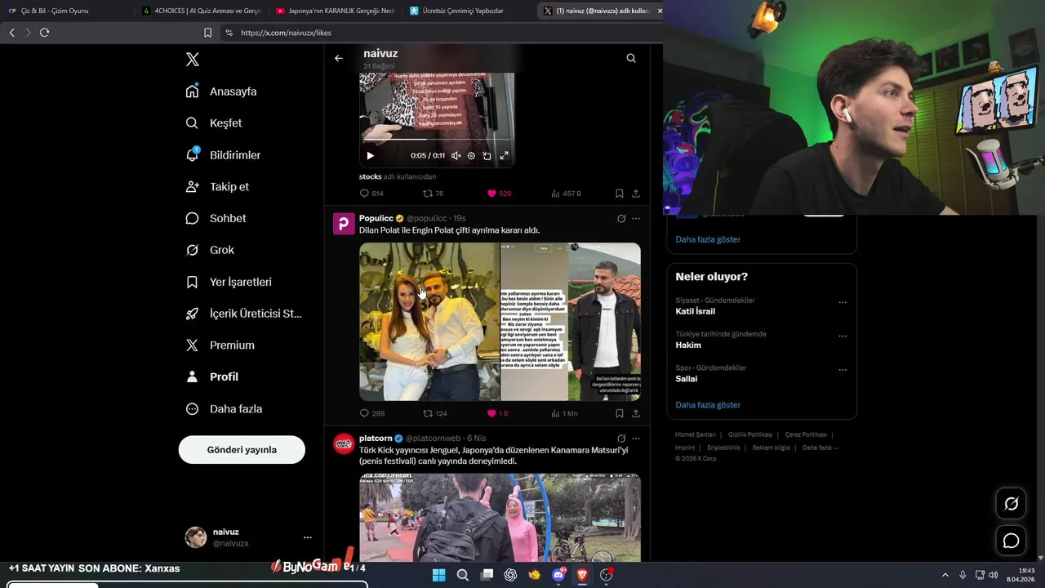Reload the page in browser toolbar
Viewport: 1045px width, 588px height.
point(44,33)
